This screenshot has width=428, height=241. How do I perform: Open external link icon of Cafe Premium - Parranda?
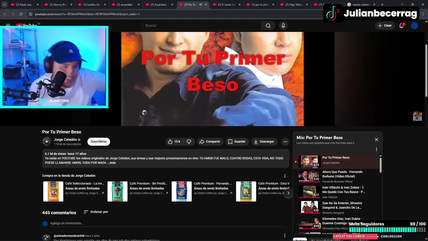231,193
